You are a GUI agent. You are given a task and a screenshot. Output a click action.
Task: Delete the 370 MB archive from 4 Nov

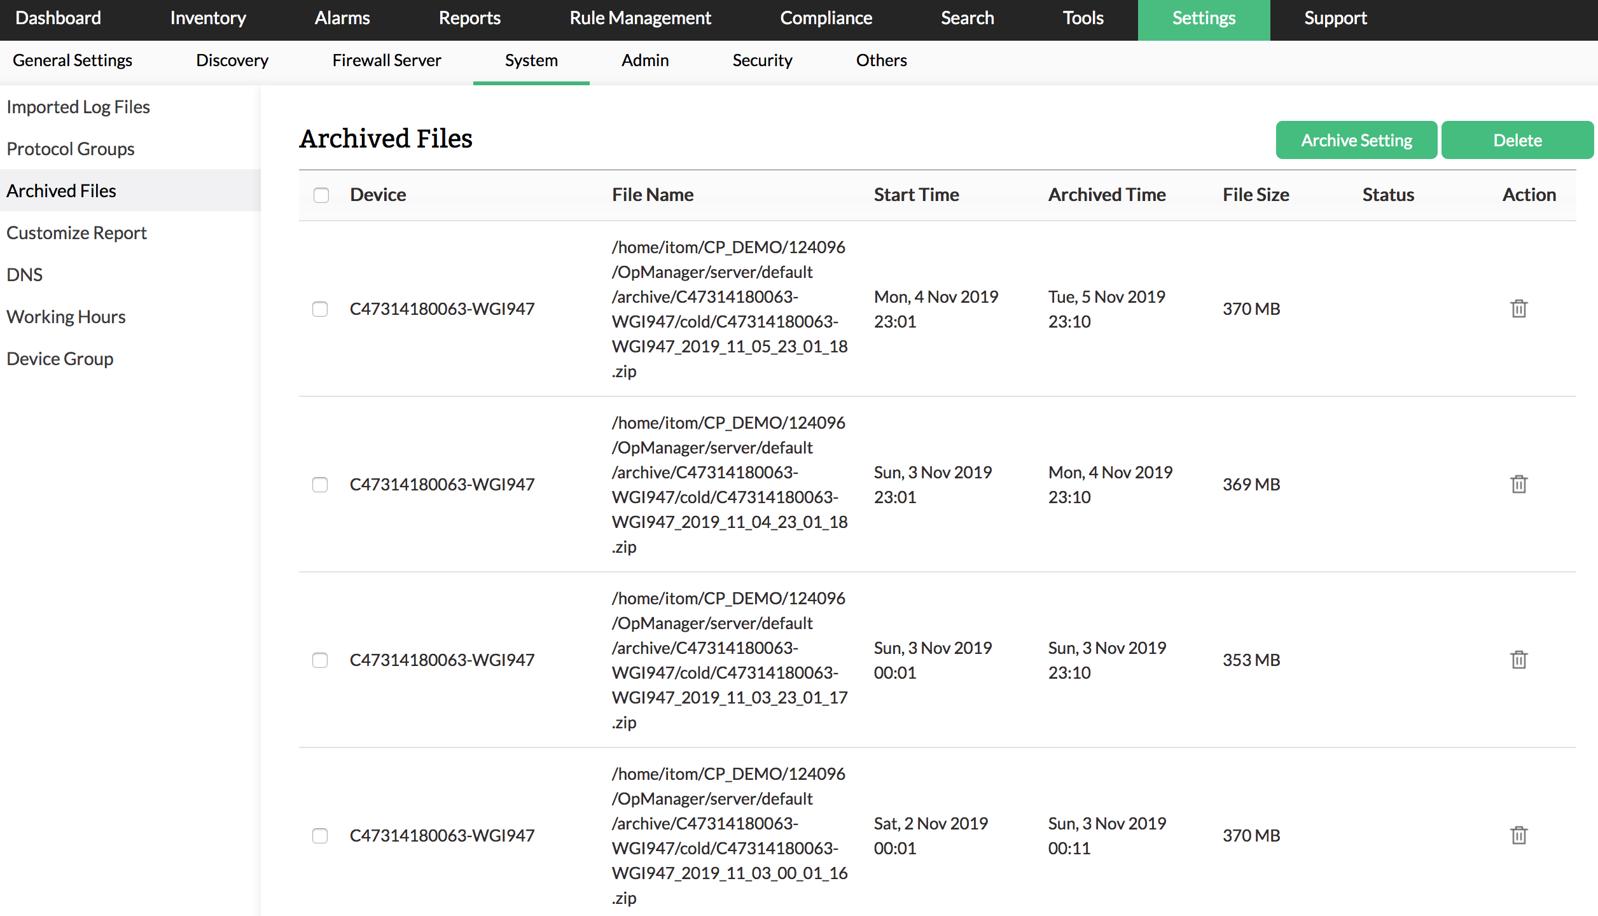1518,309
